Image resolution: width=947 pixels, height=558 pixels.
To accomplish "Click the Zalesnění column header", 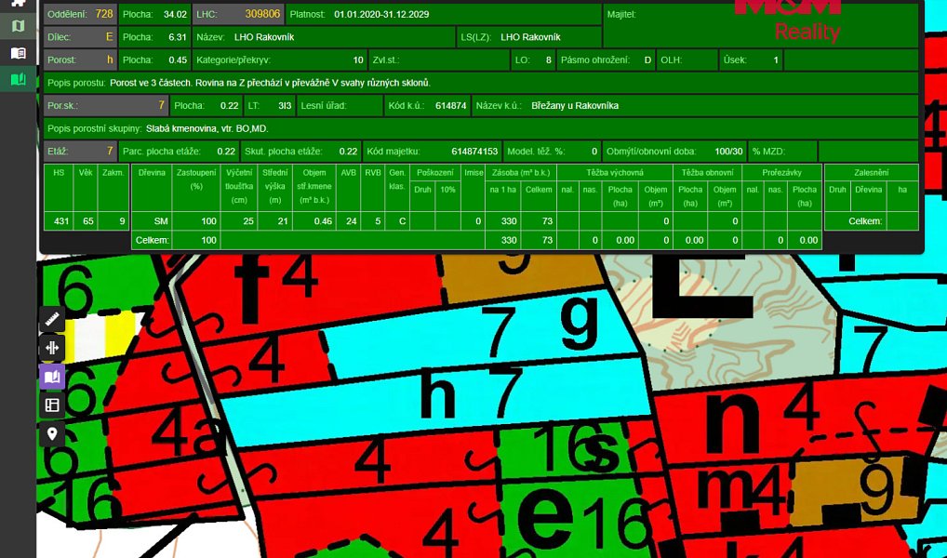I will pos(872,172).
